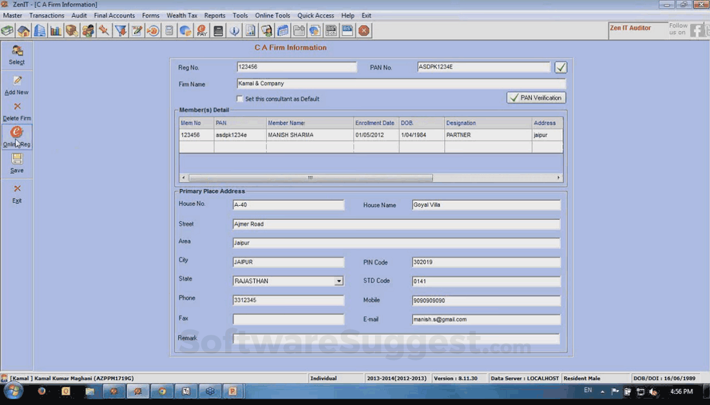Image resolution: width=710 pixels, height=405 pixels.
Task: Click the Firm Name input field
Action: [401, 84]
